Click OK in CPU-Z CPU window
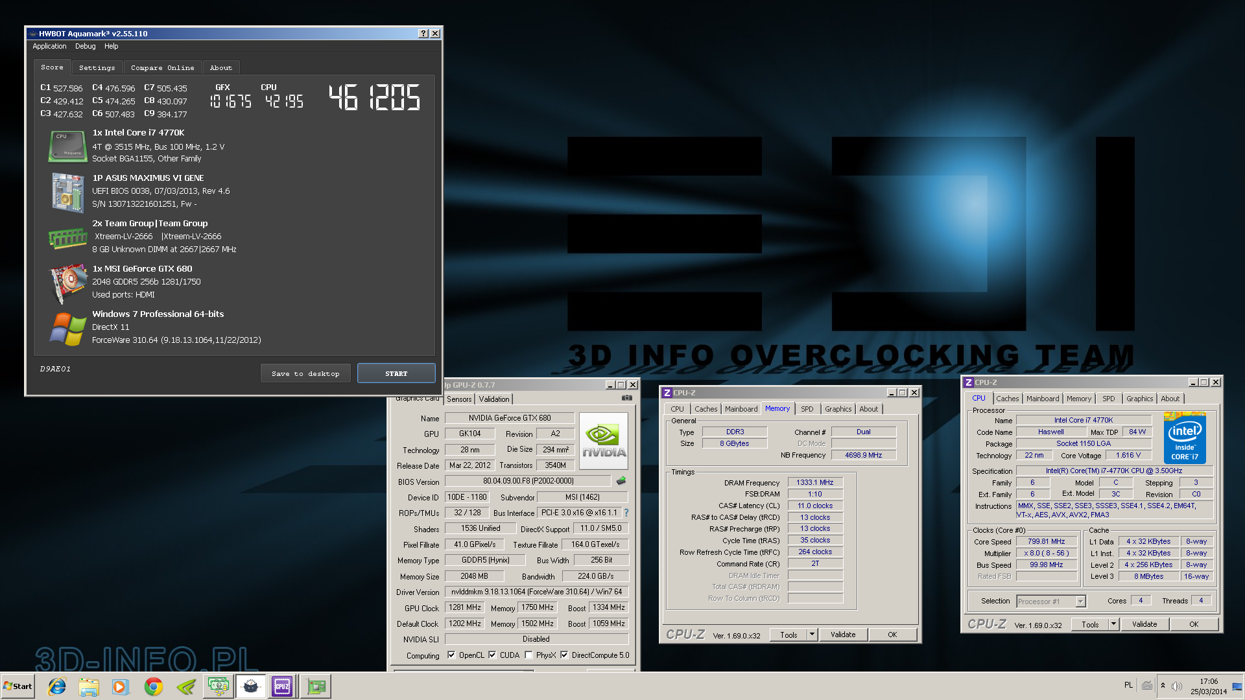This screenshot has height=700, width=1245. click(1194, 624)
